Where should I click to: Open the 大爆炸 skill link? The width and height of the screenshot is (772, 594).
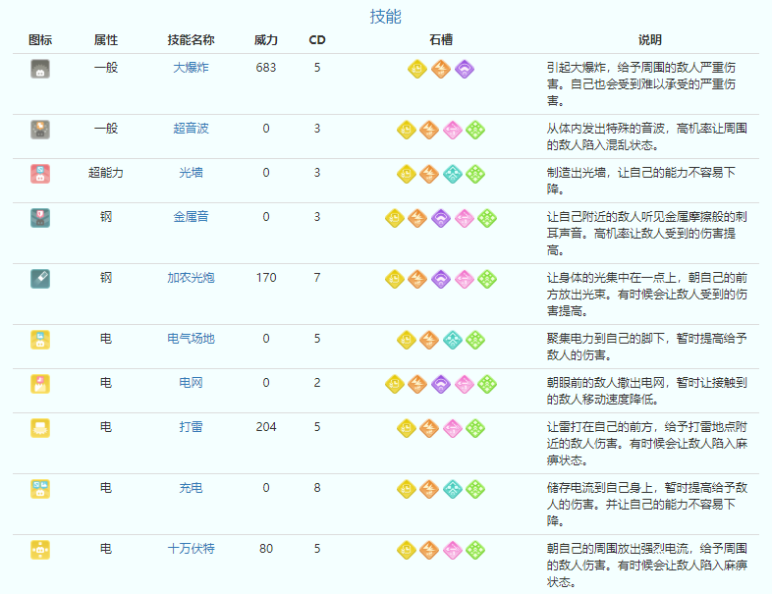pos(191,68)
